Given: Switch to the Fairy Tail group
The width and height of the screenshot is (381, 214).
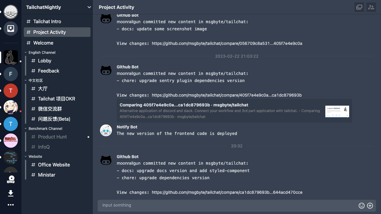Looking at the screenshot, I should (11, 141).
